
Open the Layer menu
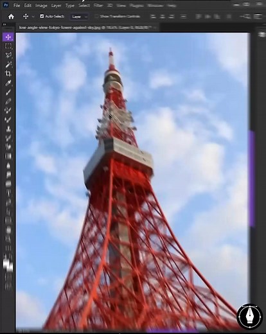click(56, 5)
